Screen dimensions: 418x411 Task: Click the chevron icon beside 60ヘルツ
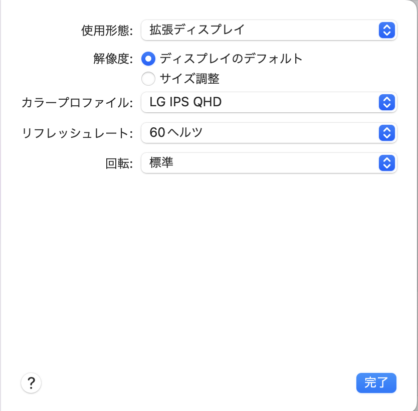385,132
